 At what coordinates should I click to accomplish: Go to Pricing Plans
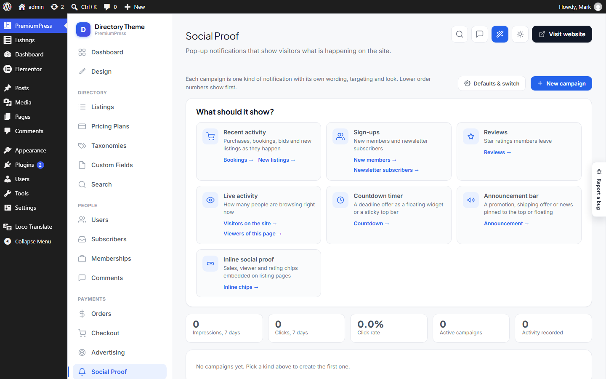120,126
